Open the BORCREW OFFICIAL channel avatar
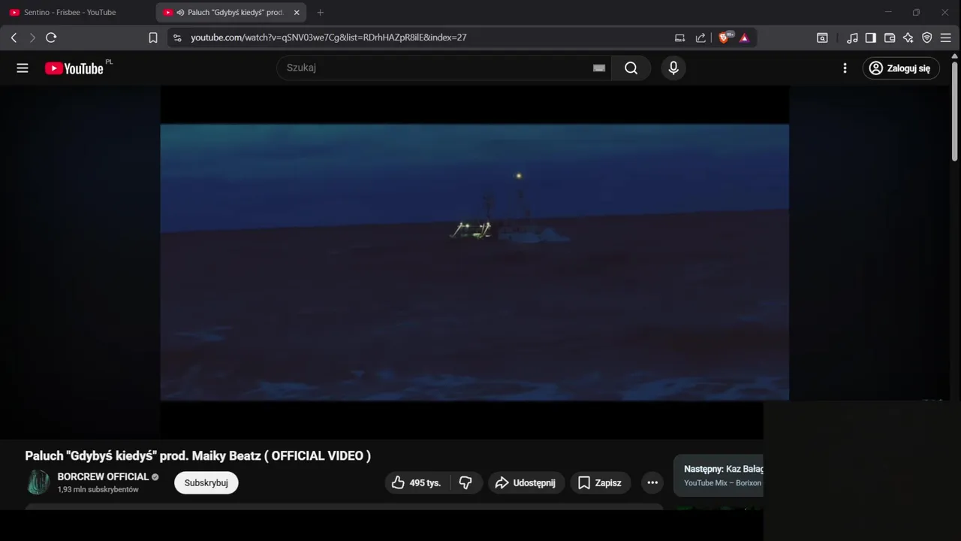 pyautogui.click(x=38, y=482)
